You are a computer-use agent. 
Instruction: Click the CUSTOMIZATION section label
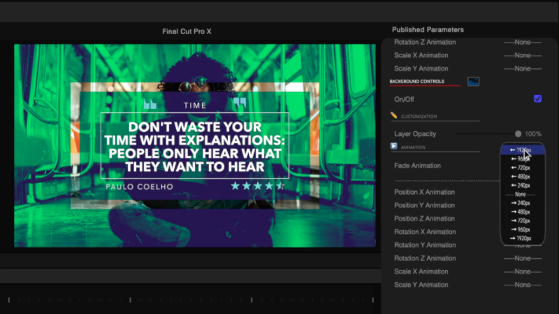coord(419,117)
